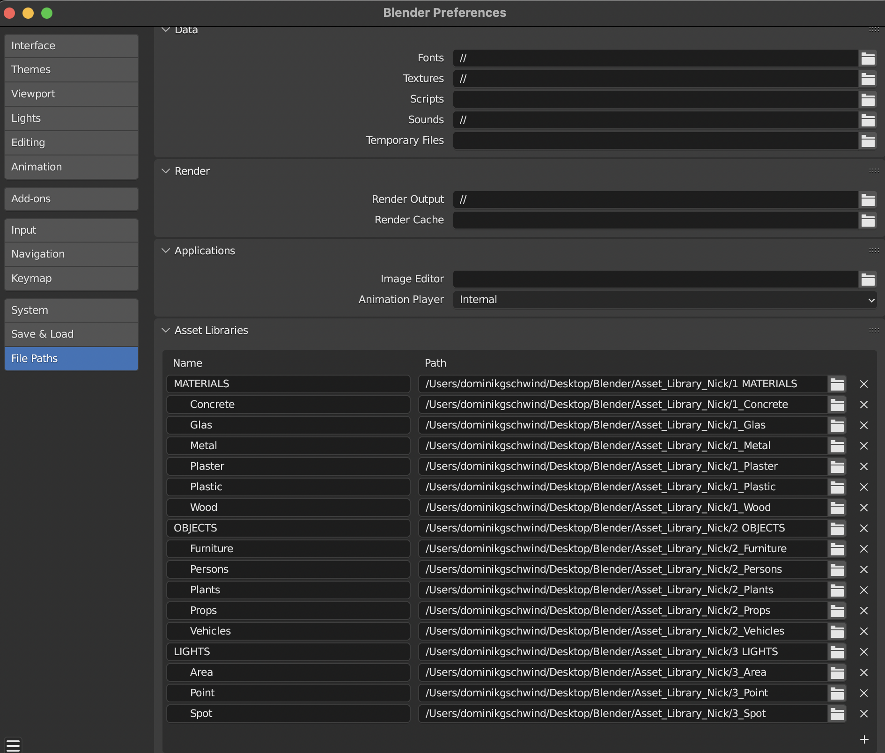Image resolution: width=885 pixels, height=753 pixels.
Task: Browse folder for MATERIALS asset library
Action: coord(837,384)
